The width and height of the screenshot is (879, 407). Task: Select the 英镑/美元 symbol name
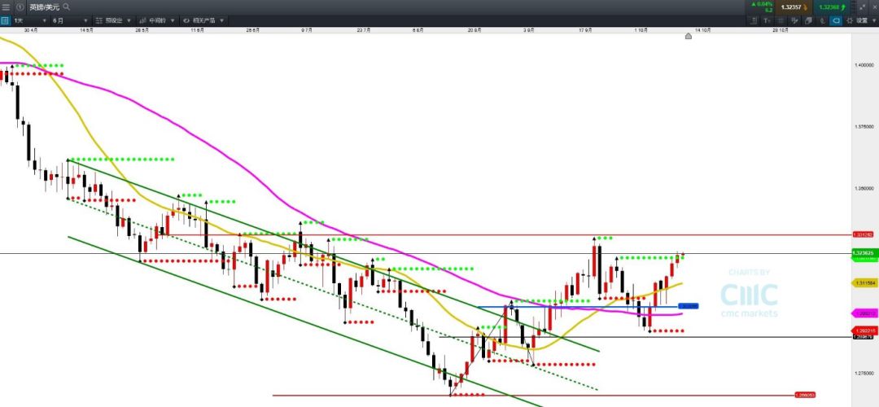tap(44, 7)
